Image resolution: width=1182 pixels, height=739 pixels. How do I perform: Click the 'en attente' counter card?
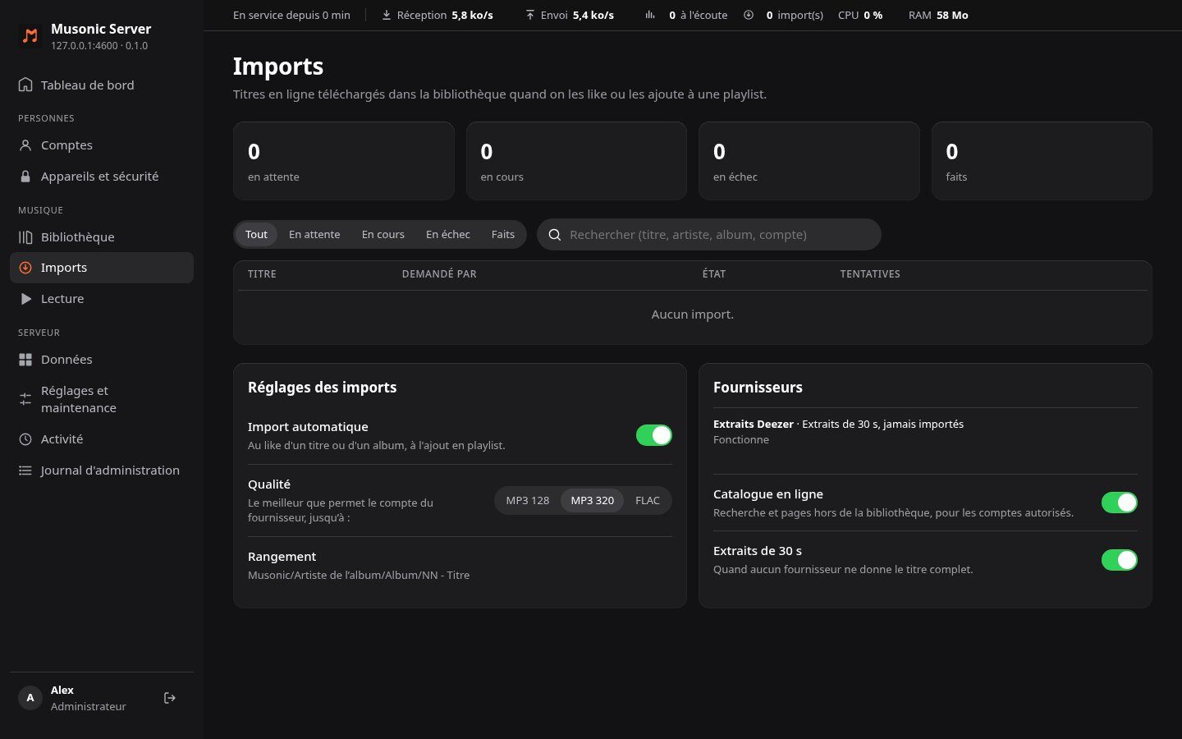point(344,161)
